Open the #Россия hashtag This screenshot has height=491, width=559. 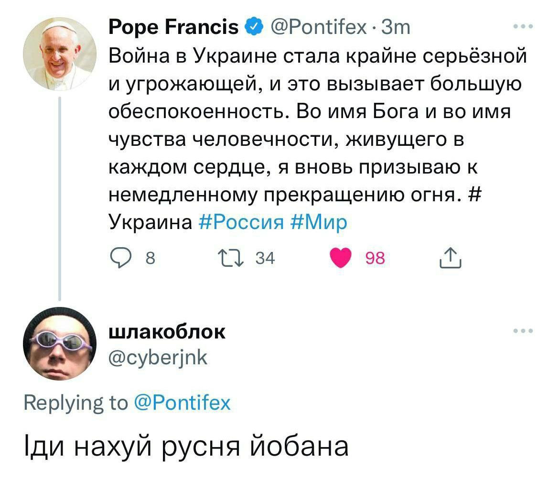pos(241,222)
